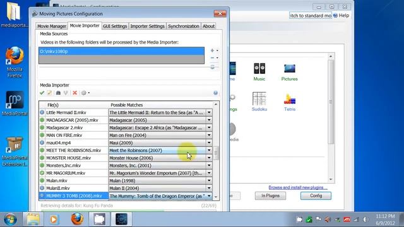Close the Moving Pictures Configuration dialog
The width and height of the screenshot is (404, 227).
point(220,14)
